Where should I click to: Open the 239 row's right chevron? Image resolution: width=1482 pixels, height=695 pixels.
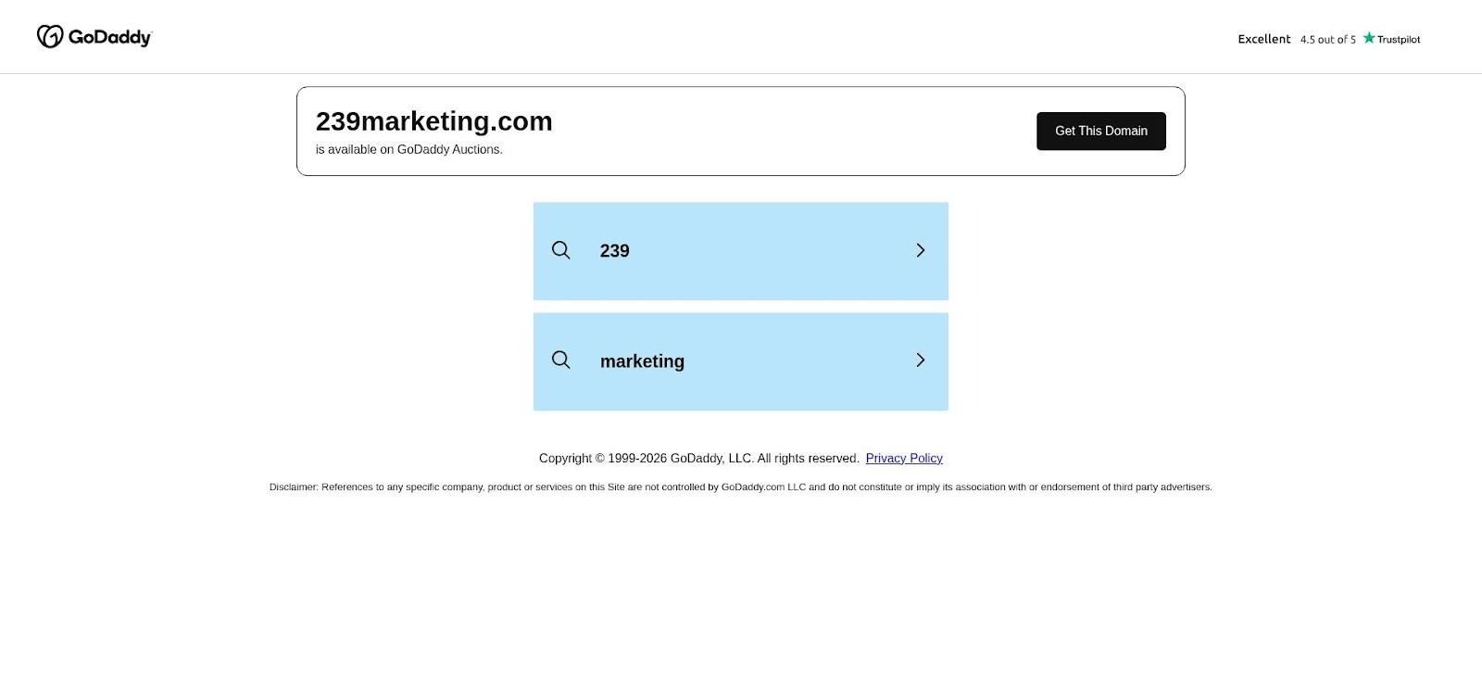pos(921,250)
